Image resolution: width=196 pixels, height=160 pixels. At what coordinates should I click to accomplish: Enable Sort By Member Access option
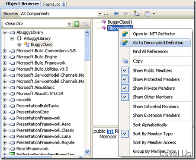click(x=154, y=142)
